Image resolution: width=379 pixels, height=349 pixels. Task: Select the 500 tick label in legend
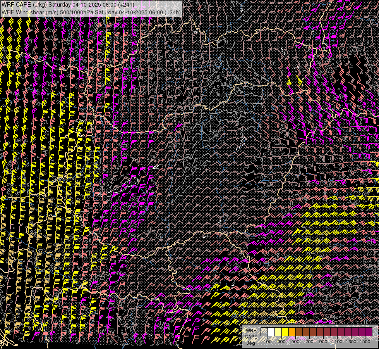pos(295,342)
